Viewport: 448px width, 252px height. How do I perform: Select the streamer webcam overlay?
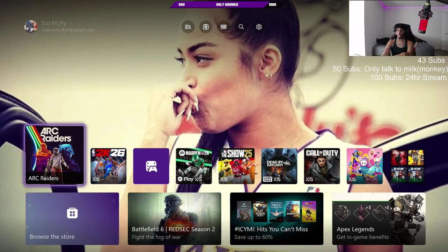(398, 28)
